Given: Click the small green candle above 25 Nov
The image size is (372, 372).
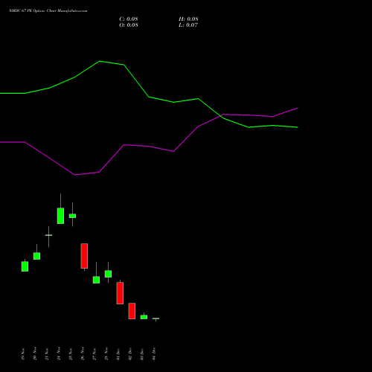Looking at the screenshot, I should (72, 216).
